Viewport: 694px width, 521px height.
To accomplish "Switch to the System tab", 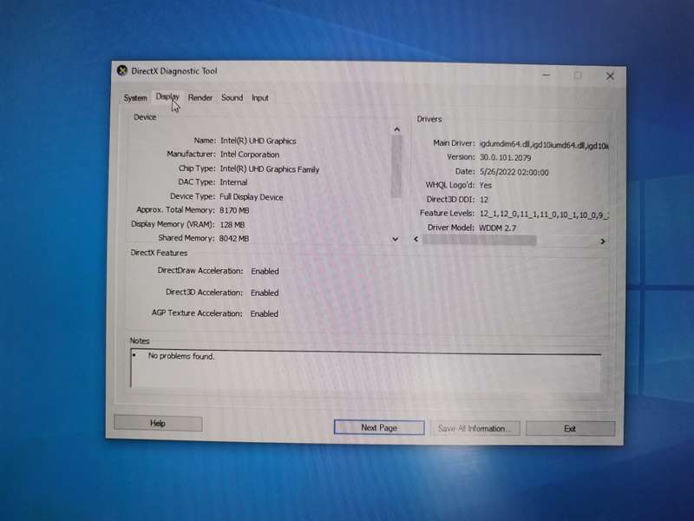I will click(135, 98).
